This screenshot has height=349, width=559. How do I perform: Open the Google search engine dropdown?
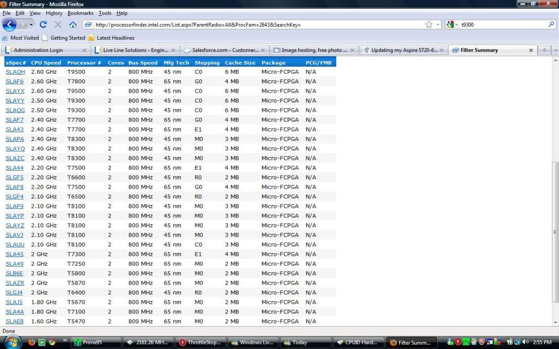click(x=451, y=25)
